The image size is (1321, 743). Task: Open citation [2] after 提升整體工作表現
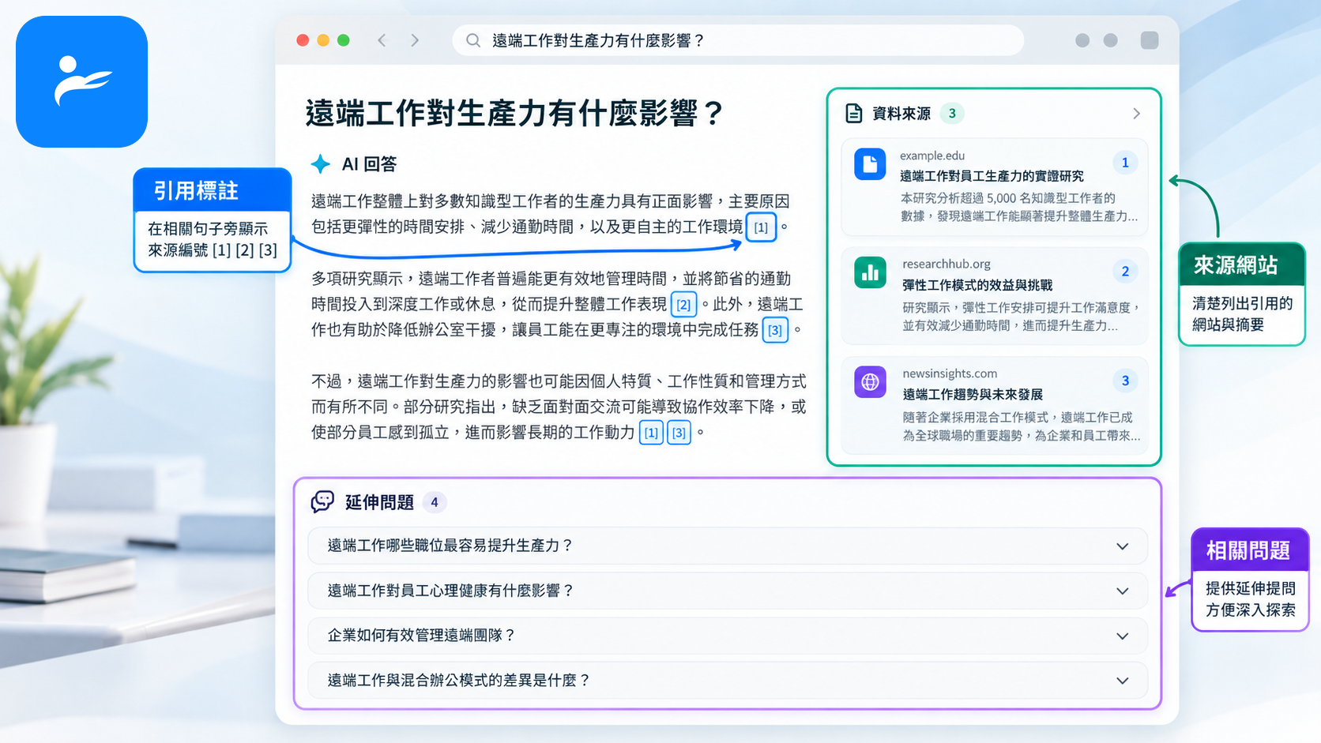tap(683, 305)
